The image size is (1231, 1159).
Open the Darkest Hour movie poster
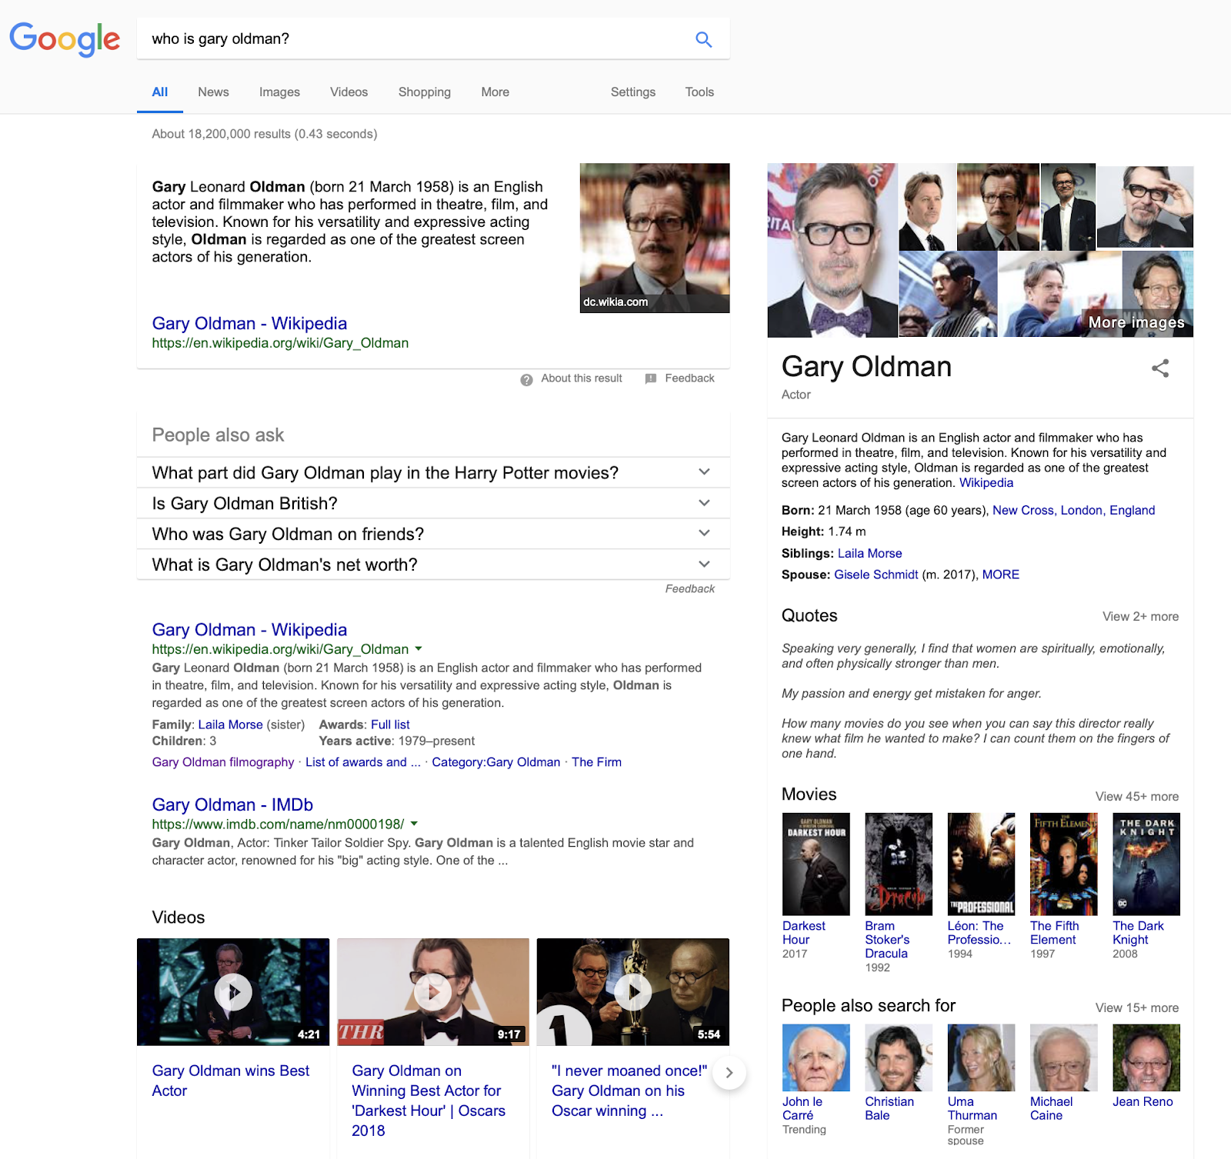tap(816, 864)
